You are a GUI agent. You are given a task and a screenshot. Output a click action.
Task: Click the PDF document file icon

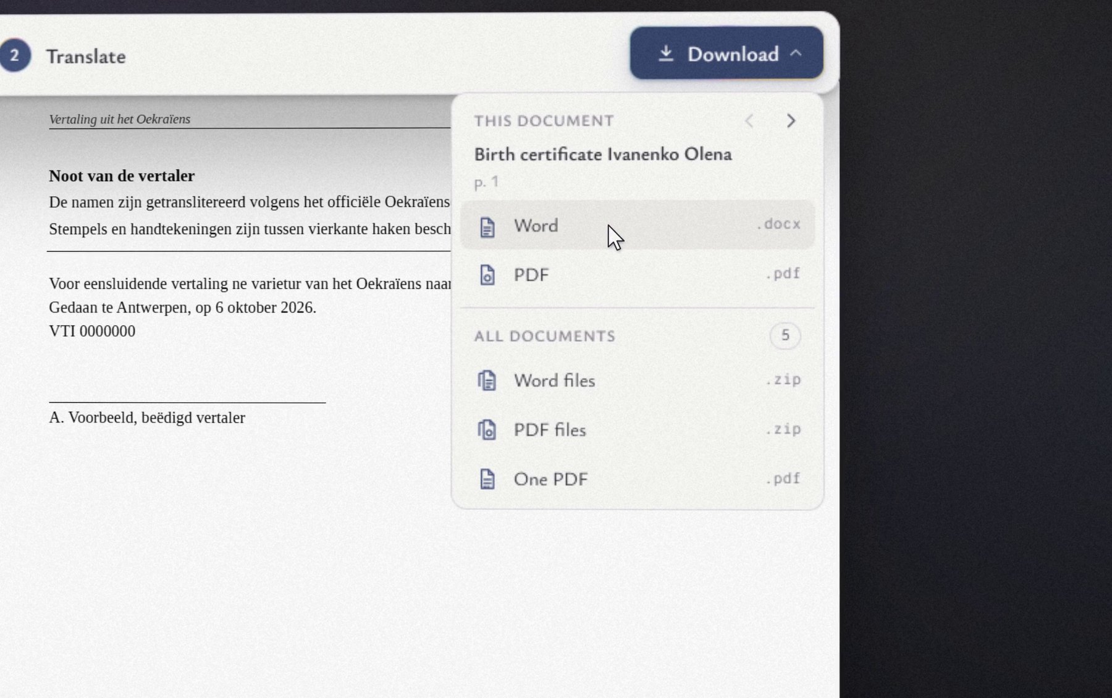[487, 275]
